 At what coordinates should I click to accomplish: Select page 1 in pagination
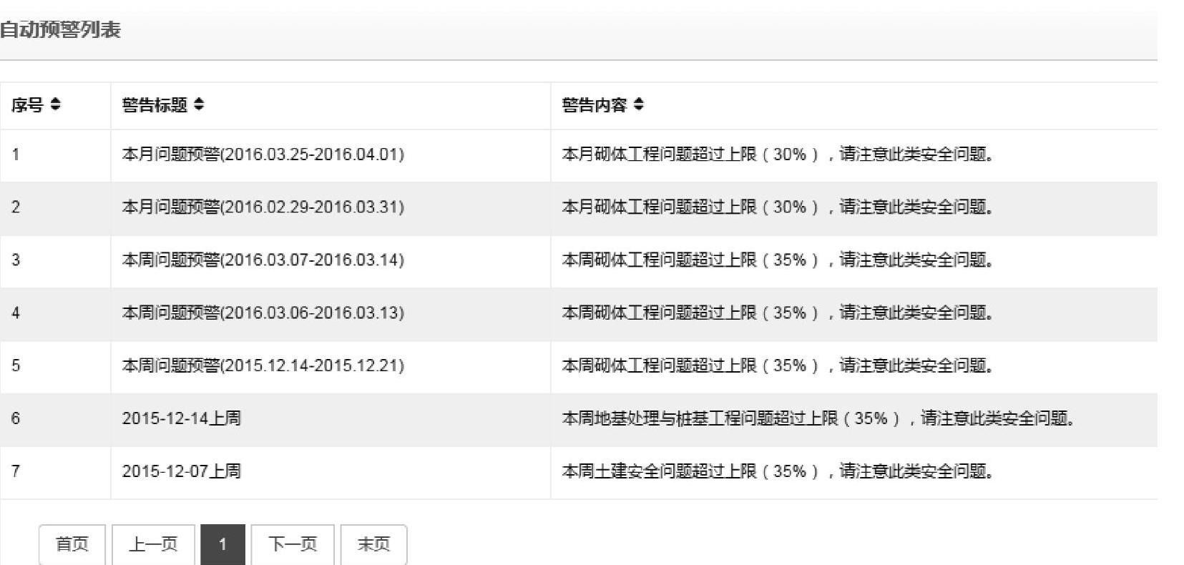tap(222, 544)
